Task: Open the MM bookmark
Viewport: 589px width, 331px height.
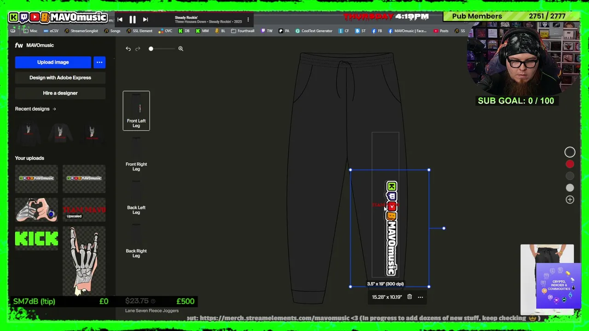Action: [202, 31]
